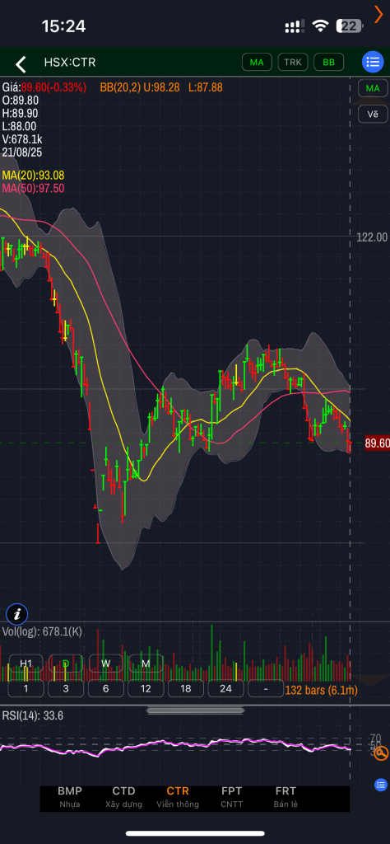Choose the 24 month range button
The image size is (390, 844).
coord(225,688)
